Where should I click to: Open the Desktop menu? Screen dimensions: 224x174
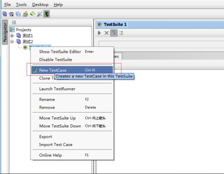tap(40, 4)
